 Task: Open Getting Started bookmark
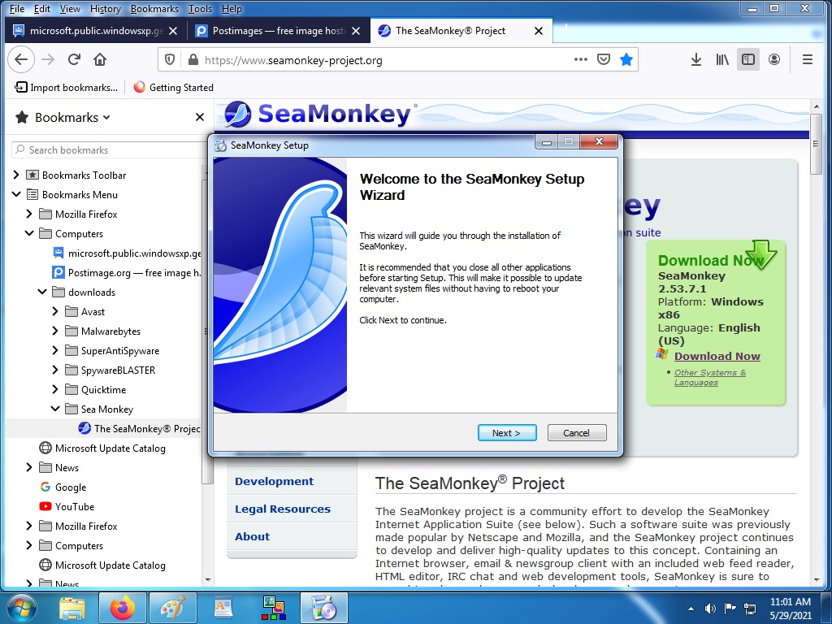click(x=174, y=87)
